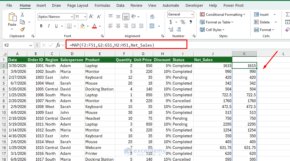290x161 pixels.
Task: Open Merge & Center dropdown arrow
Action: click(x=159, y=26)
